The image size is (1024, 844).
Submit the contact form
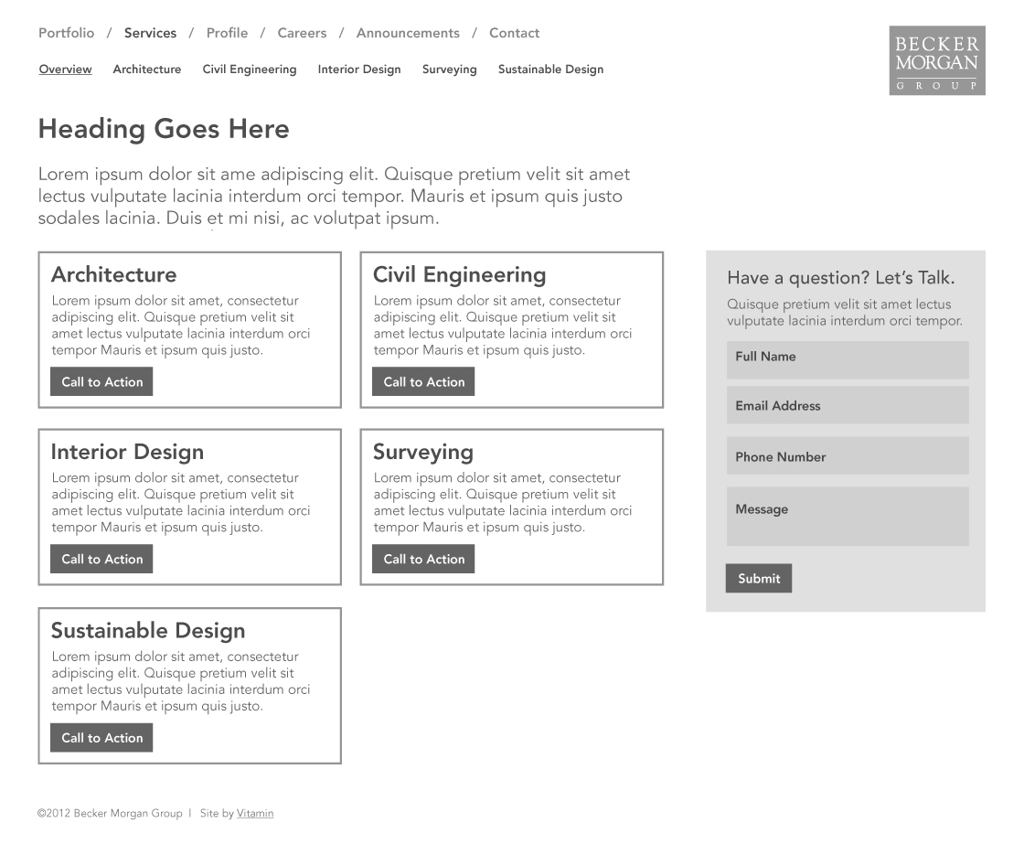coord(759,578)
